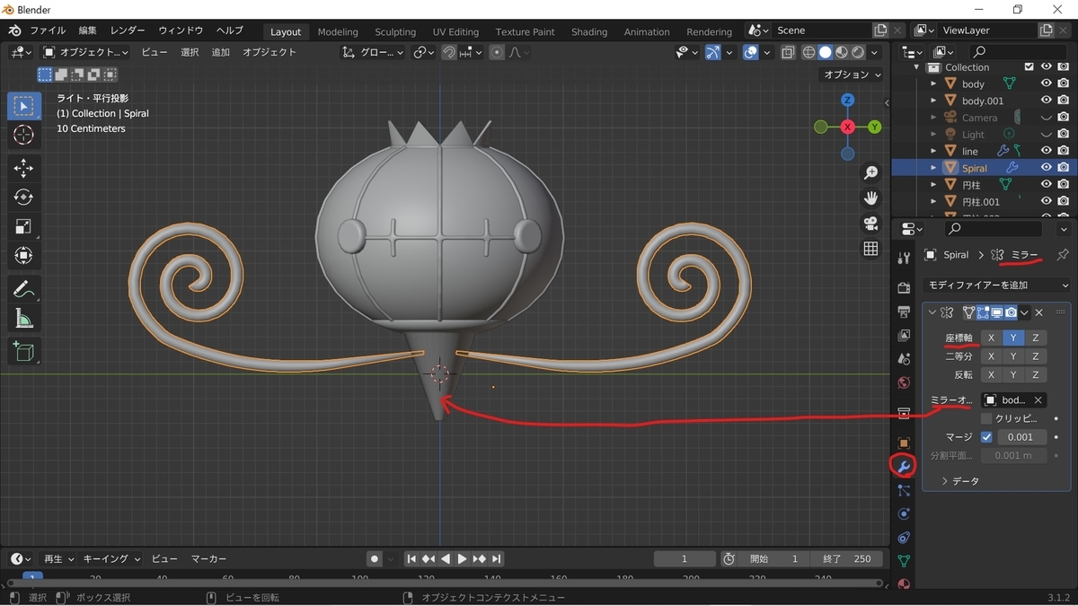The height and width of the screenshot is (606, 1078).
Task: Open the Playback dropdown in timeline
Action: (x=57, y=558)
